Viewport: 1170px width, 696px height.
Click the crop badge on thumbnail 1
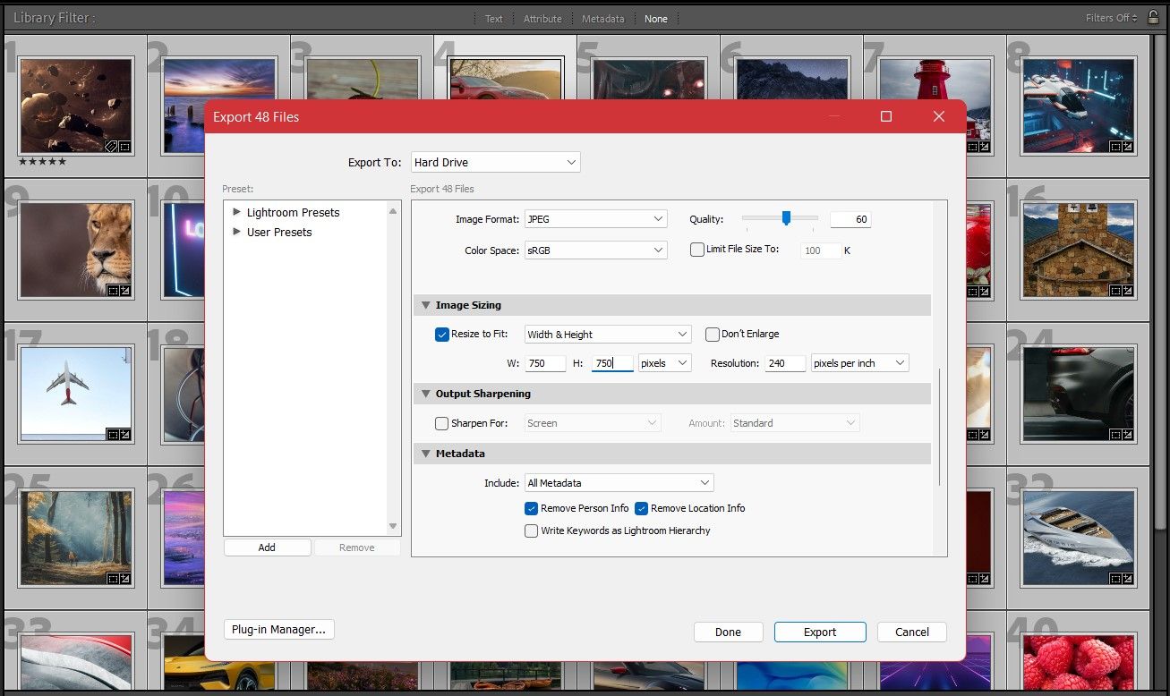point(124,146)
